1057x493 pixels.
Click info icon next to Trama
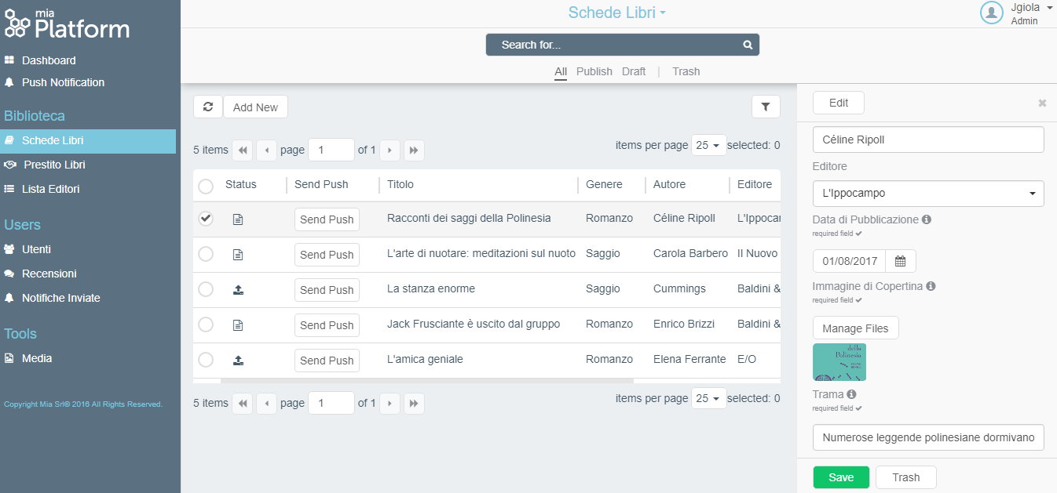tap(852, 394)
